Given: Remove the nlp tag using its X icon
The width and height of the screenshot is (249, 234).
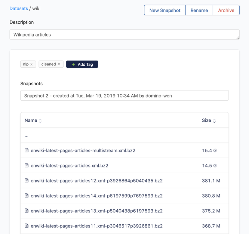Looking at the screenshot, I should pos(32,64).
